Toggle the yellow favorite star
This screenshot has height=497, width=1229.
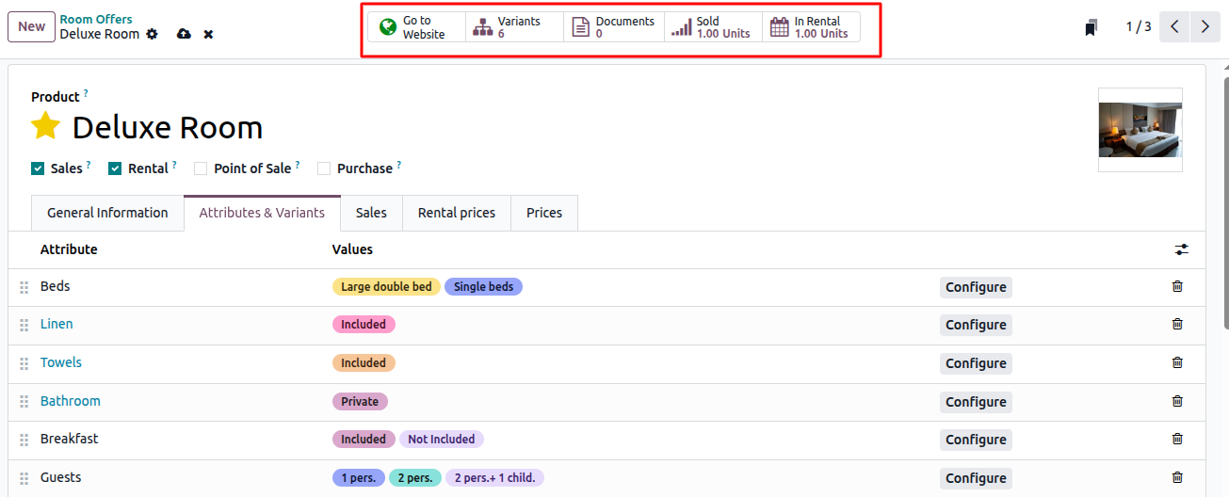point(45,126)
